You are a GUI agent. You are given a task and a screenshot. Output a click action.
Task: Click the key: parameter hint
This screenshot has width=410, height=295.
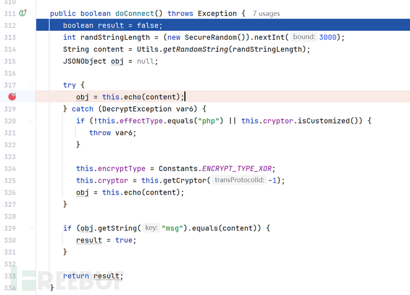click(x=152, y=228)
